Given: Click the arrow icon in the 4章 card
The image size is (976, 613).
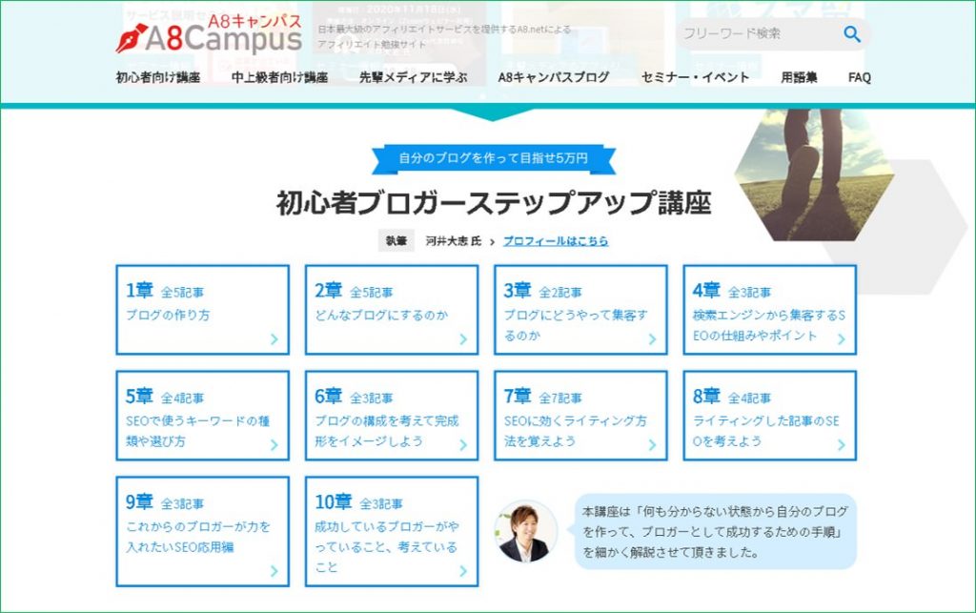Looking at the screenshot, I should tap(841, 338).
